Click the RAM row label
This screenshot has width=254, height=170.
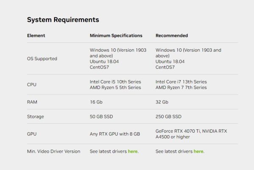pos(32,102)
